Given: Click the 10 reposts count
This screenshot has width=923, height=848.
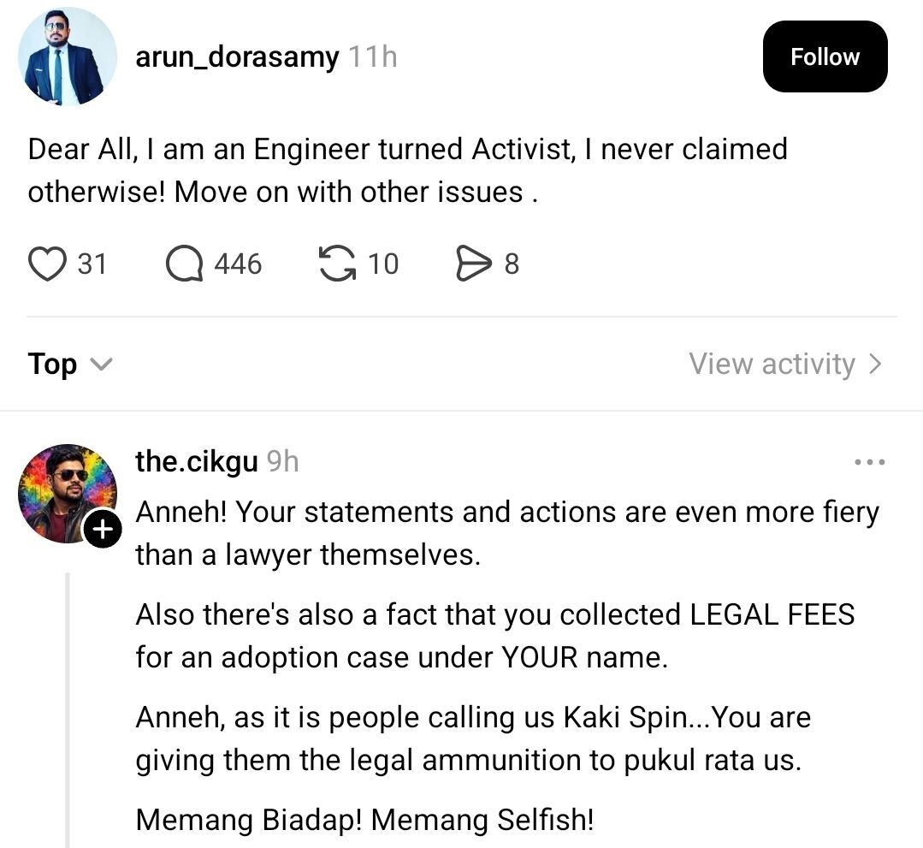Looking at the screenshot, I should pyautogui.click(x=383, y=264).
